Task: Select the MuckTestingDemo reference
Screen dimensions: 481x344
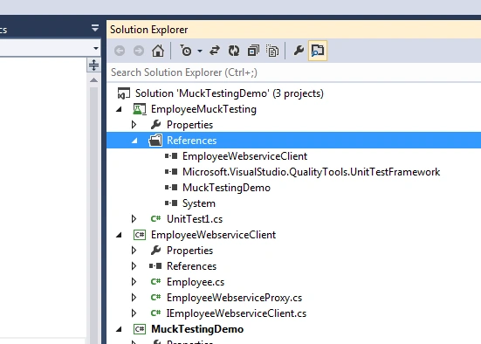Action: pos(226,188)
